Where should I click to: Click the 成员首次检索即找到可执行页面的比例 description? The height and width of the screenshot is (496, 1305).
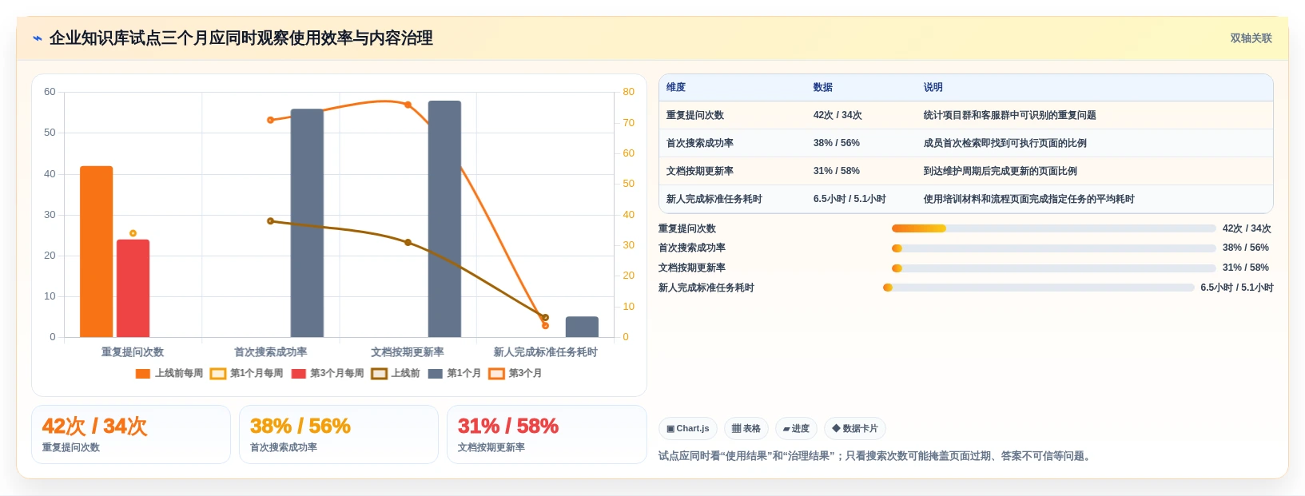click(1005, 143)
